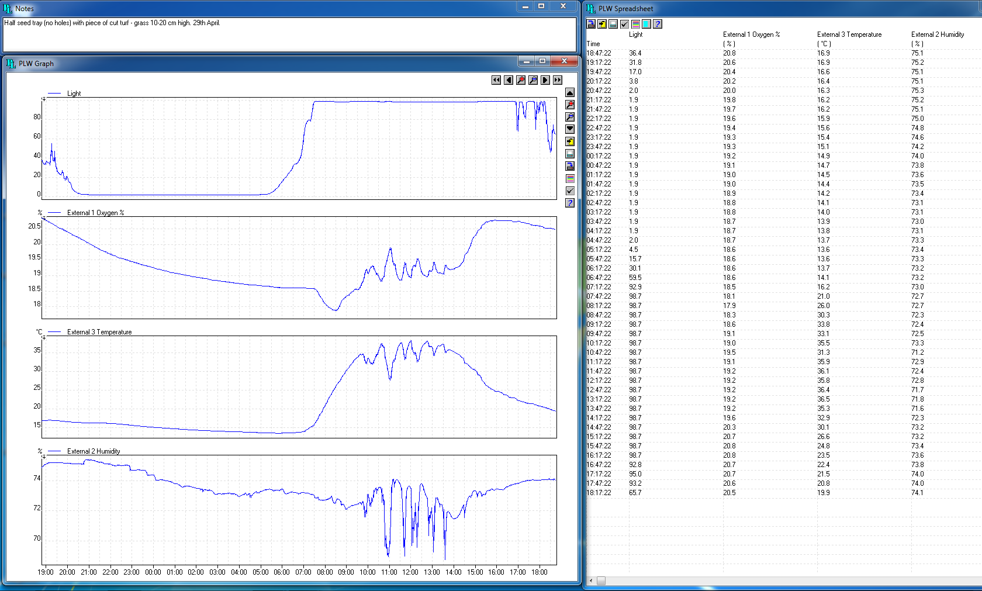Click the checkmark options icon in PLW Spreadsheet
The width and height of the screenshot is (982, 591).
(x=624, y=24)
